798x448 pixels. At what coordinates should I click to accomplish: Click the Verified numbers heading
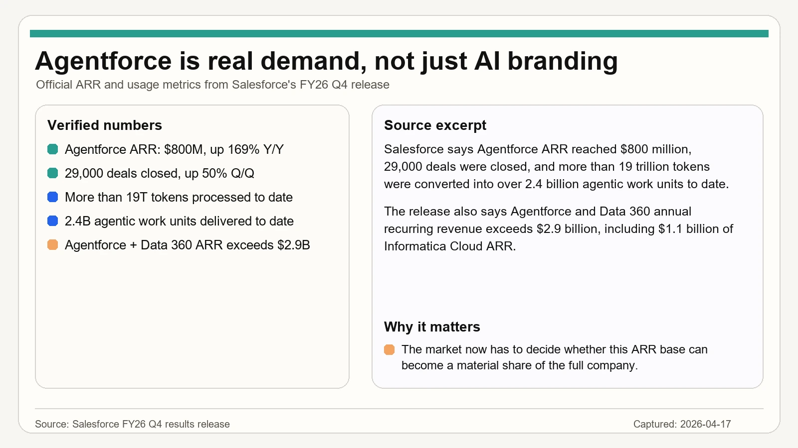[x=105, y=125]
